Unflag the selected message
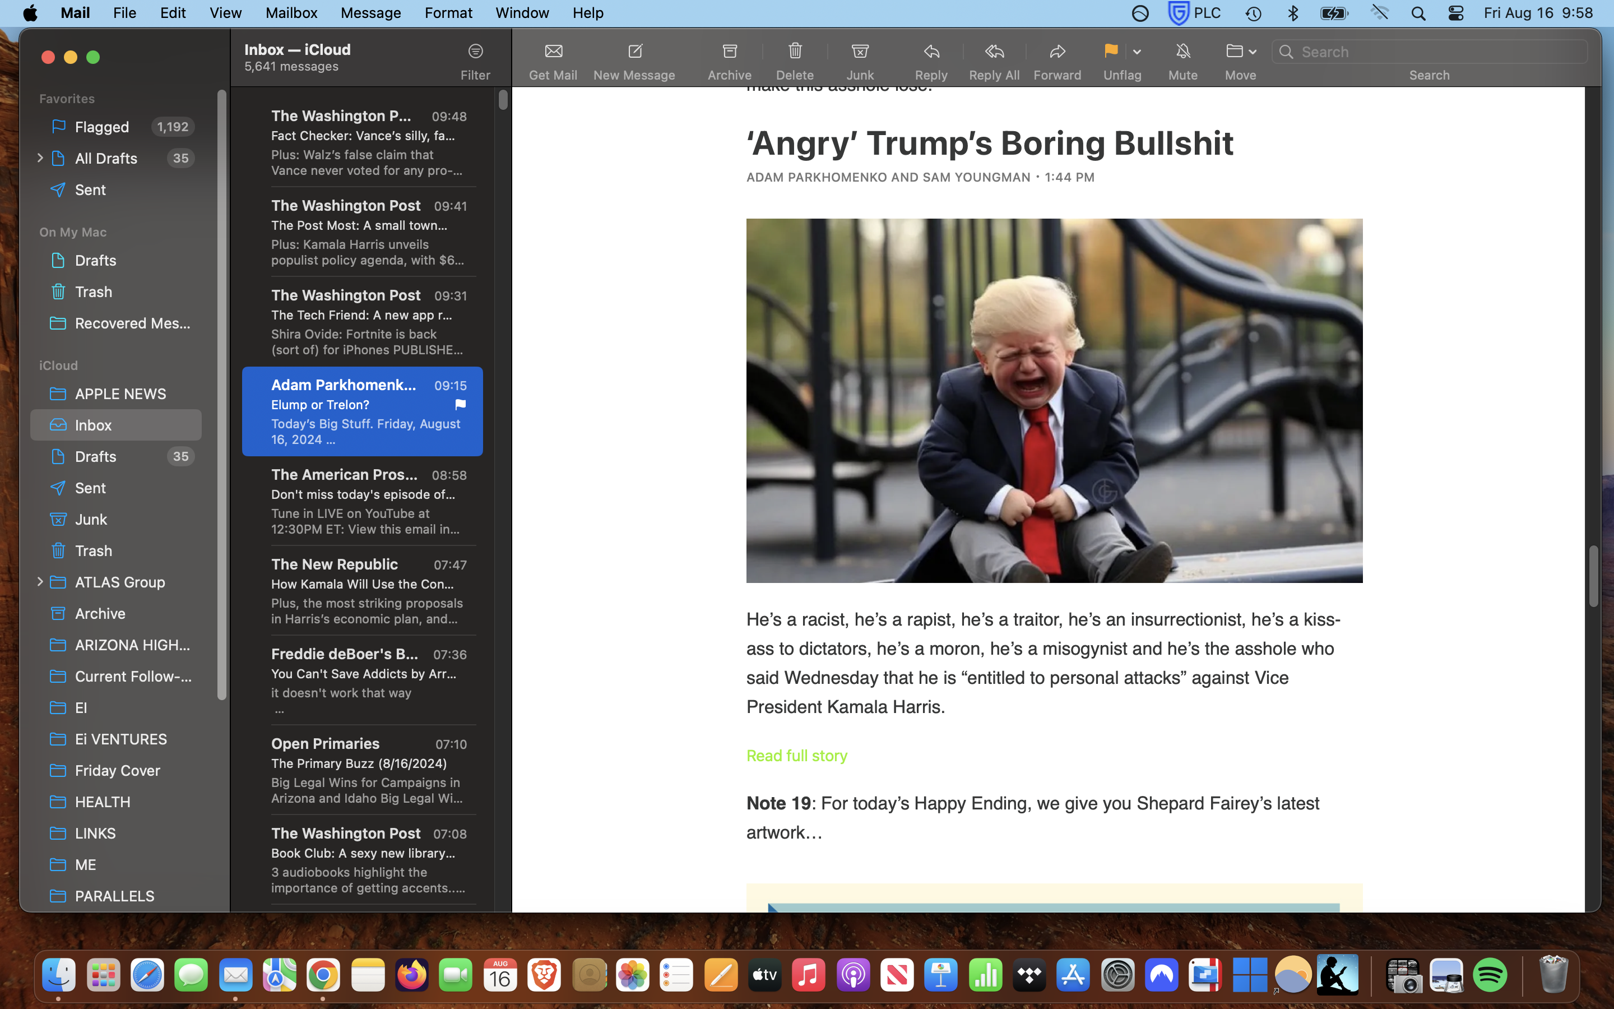Screen dimensions: 1614x1009 tap(1110, 52)
